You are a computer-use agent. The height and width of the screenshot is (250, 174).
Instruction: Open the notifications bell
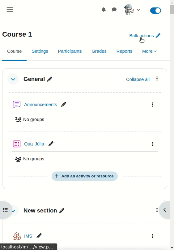point(104,10)
